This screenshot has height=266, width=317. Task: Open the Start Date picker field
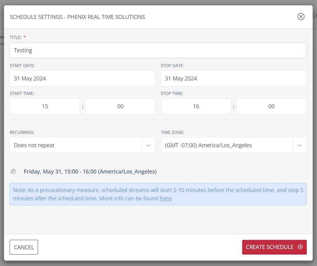point(83,79)
